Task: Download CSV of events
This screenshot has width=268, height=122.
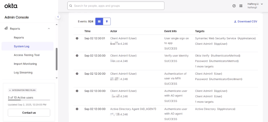Action: 245,22
